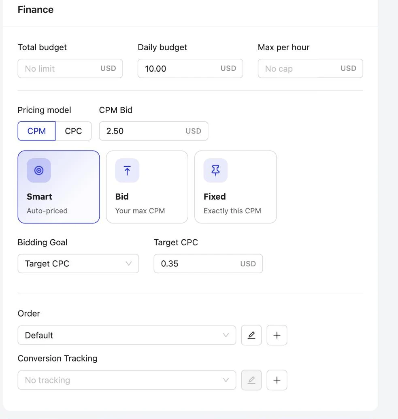
Task: Select the Fixed CPM card
Action: coord(236,187)
